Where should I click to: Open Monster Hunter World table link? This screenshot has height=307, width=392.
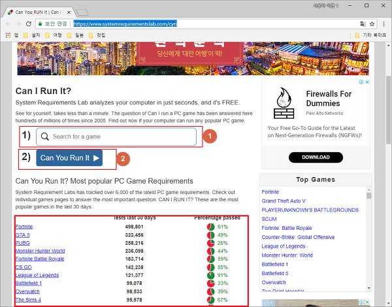pos(41,251)
